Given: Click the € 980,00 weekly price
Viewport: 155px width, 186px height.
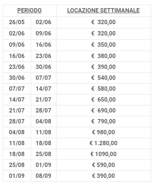Looking at the screenshot, I should point(103,132).
